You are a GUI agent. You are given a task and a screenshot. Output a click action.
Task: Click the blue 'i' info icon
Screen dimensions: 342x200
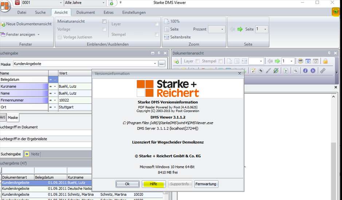pos(305,71)
